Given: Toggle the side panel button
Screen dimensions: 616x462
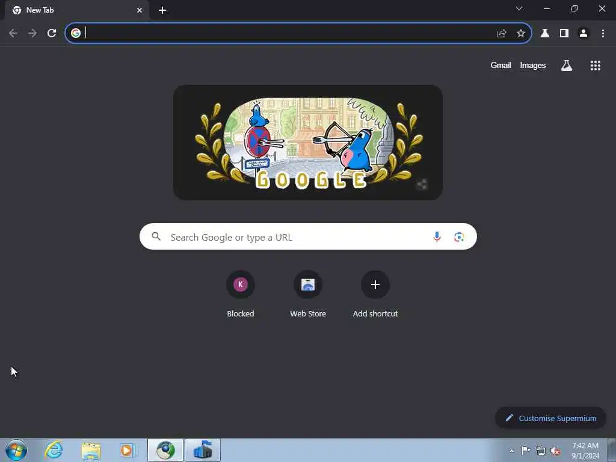Looking at the screenshot, I should (x=564, y=34).
